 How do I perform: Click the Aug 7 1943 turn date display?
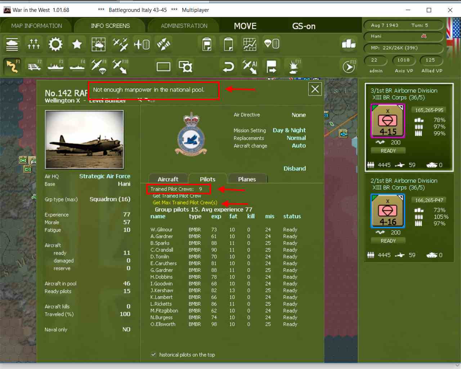click(x=385, y=25)
